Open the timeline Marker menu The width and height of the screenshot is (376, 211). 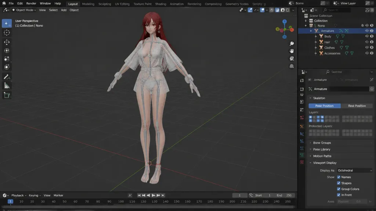[x=58, y=196]
